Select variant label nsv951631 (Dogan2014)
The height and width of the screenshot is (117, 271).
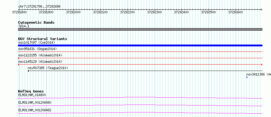(37, 49)
